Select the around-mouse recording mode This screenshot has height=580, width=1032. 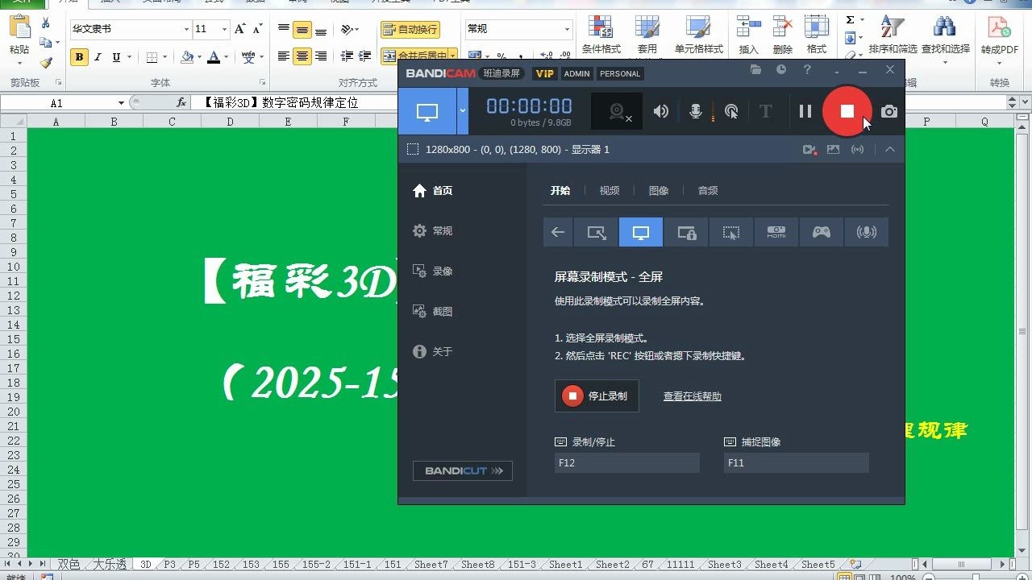point(731,232)
